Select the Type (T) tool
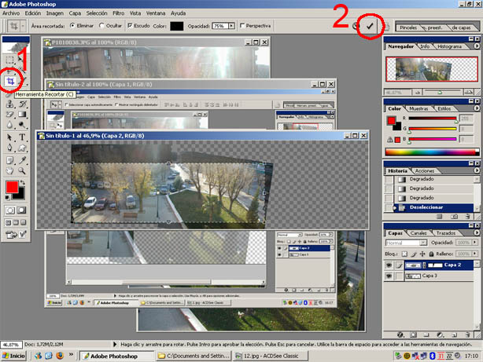Screen dimensions: 483x362 coord(22,137)
